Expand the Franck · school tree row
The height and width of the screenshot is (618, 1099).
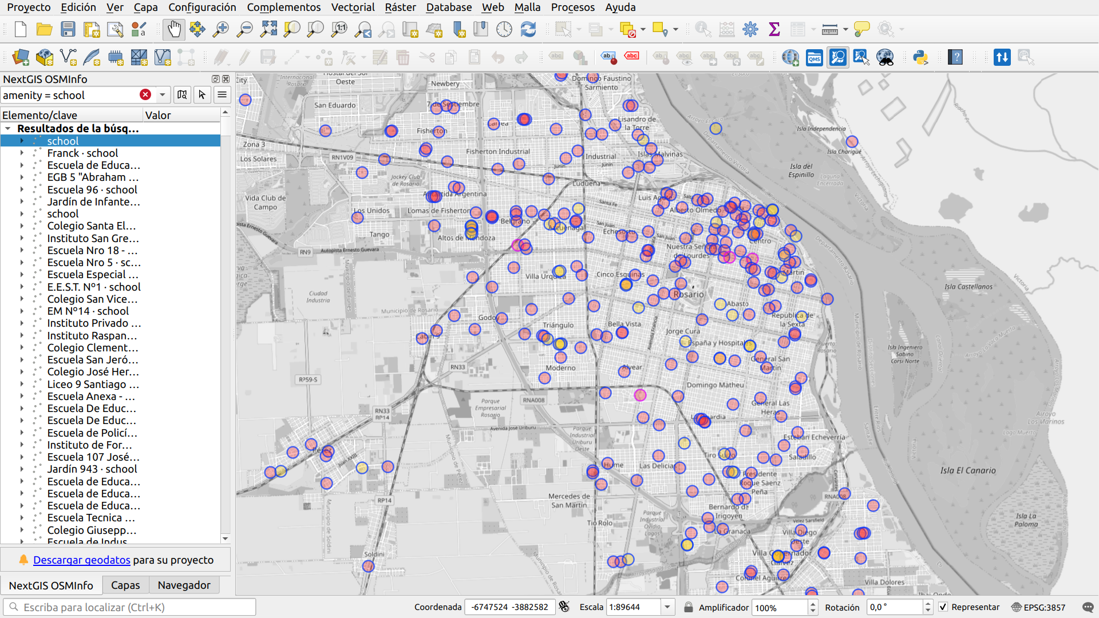tap(22, 153)
